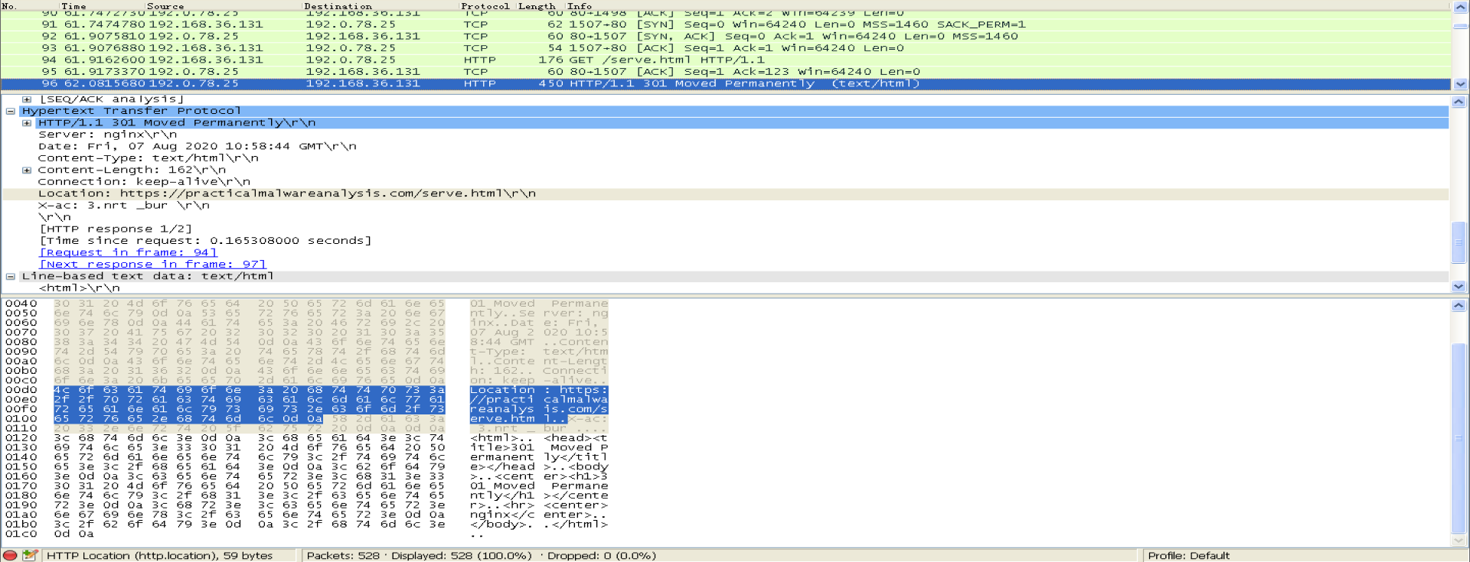Sort packets by the No. column header

pos(9,5)
